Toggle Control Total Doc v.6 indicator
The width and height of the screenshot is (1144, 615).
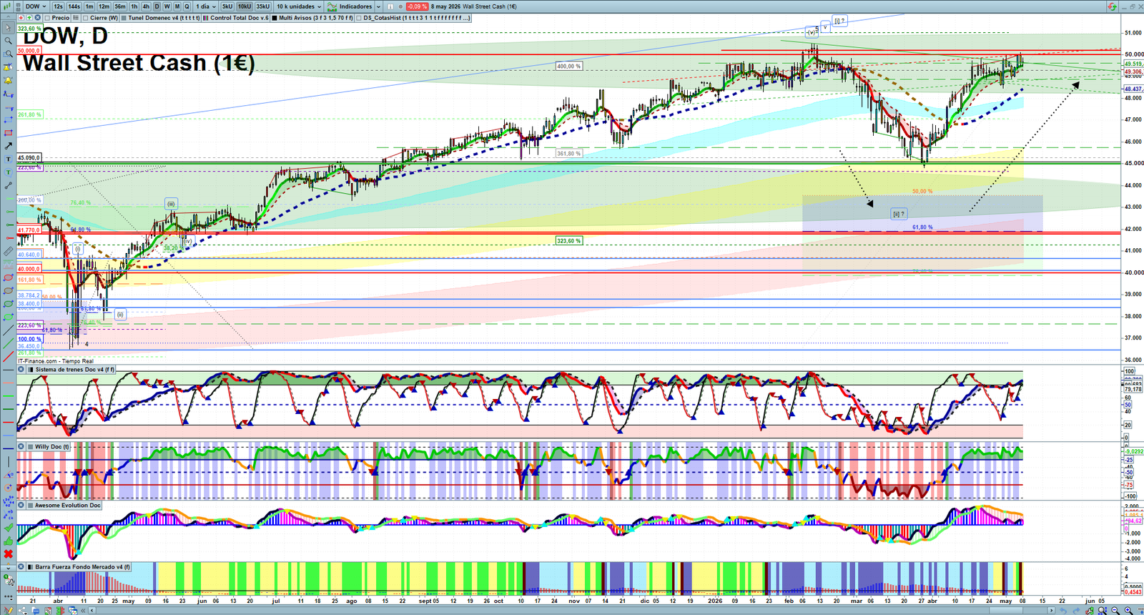(206, 18)
